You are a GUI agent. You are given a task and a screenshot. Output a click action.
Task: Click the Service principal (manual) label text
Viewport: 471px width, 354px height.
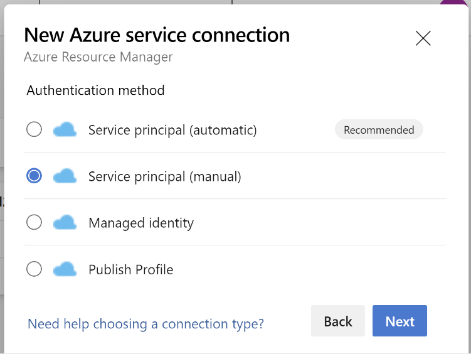165,177
